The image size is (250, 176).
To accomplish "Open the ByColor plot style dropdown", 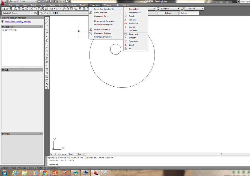I will click(x=189, y=13).
